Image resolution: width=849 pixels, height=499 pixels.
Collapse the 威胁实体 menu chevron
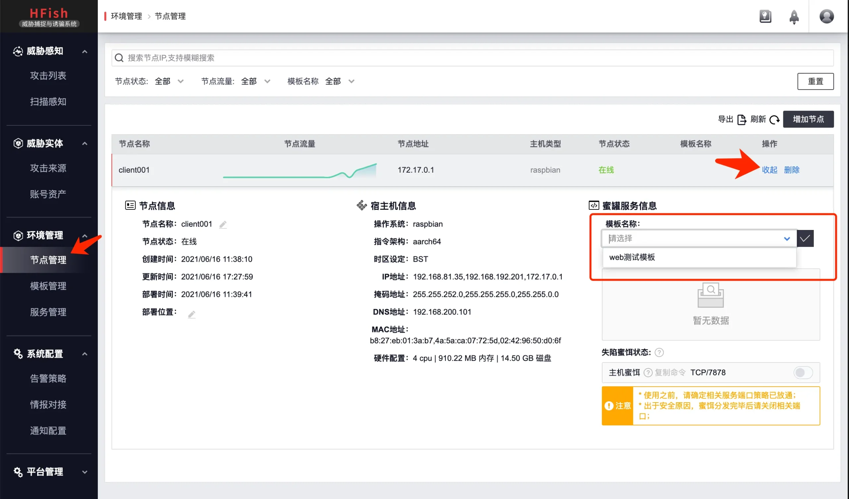[85, 144]
